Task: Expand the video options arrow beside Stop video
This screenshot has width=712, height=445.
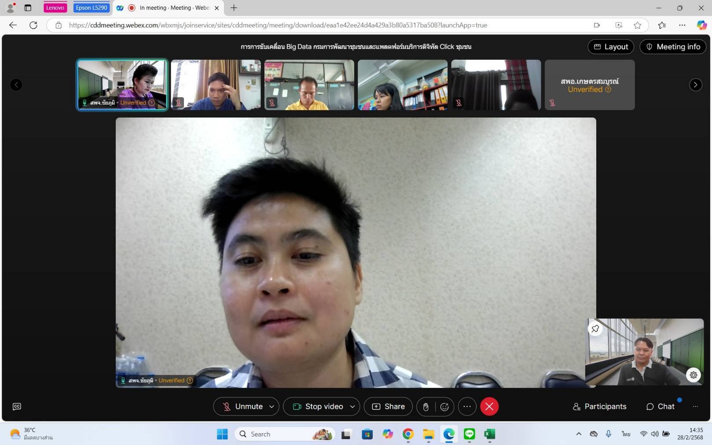Action: (352, 407)
